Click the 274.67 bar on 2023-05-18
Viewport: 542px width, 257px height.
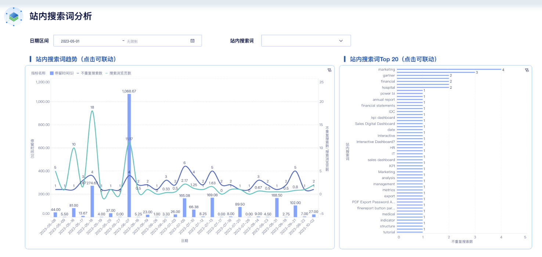click(92, 201)
